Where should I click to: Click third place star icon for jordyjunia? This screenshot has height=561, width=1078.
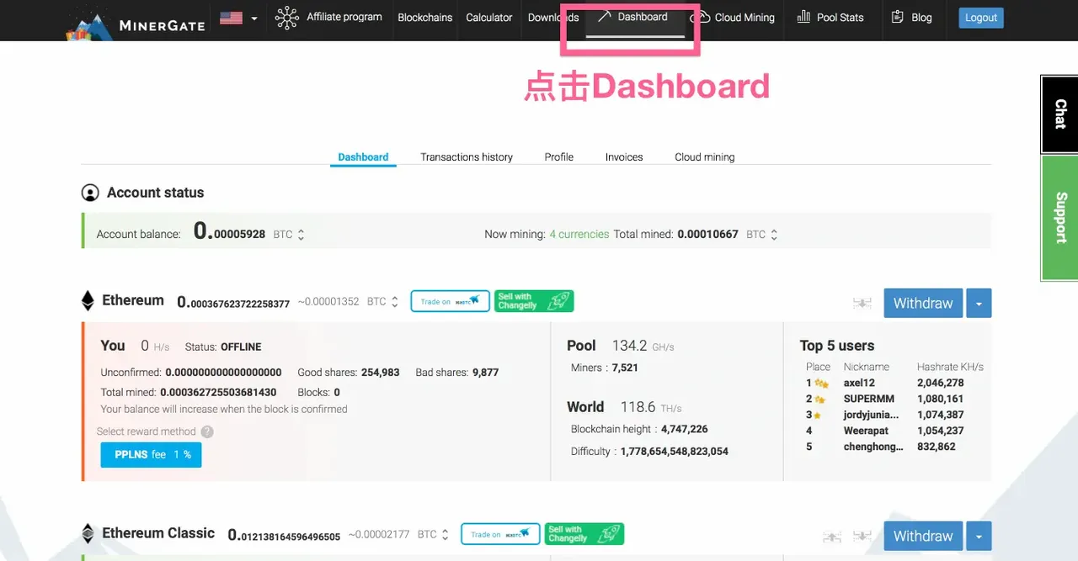[x=817, y=415]
